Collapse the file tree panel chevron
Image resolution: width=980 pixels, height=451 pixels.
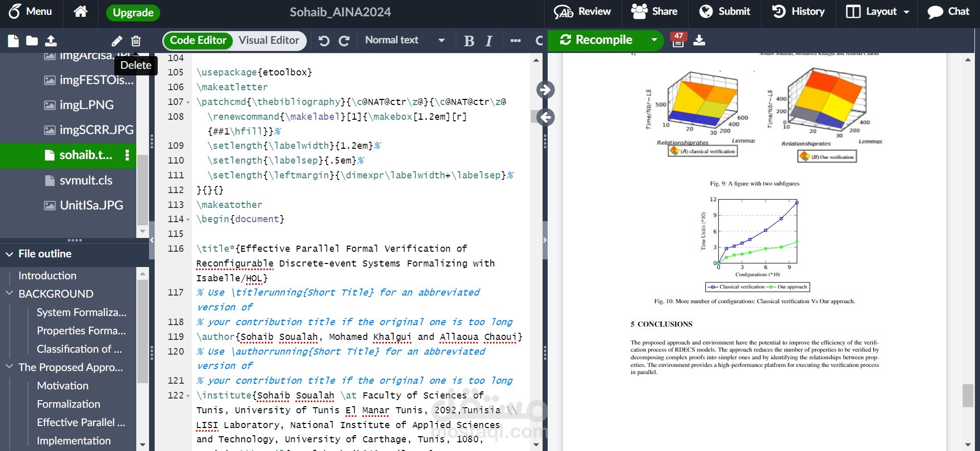click(152, 240)
